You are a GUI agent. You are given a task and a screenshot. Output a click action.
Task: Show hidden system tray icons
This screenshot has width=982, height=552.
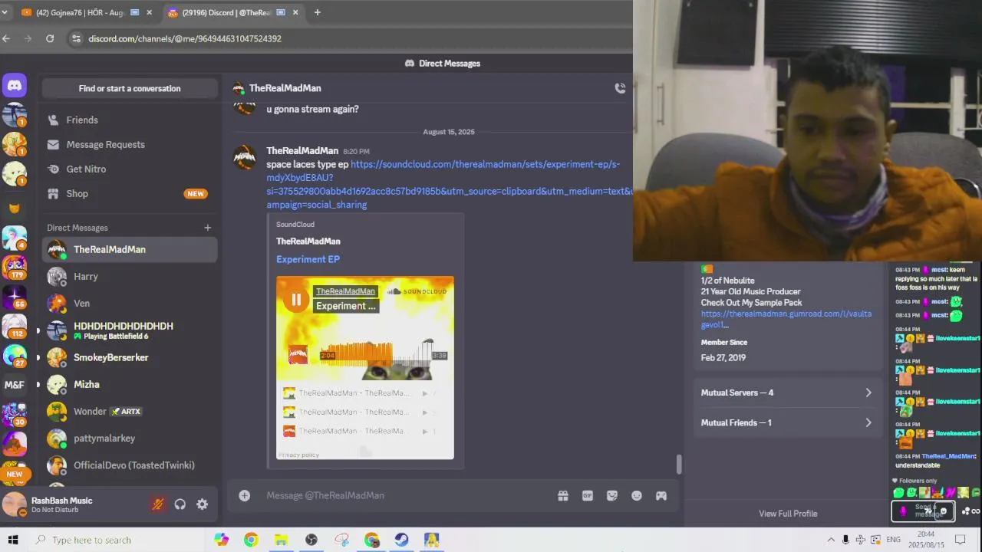click(831, 540)
